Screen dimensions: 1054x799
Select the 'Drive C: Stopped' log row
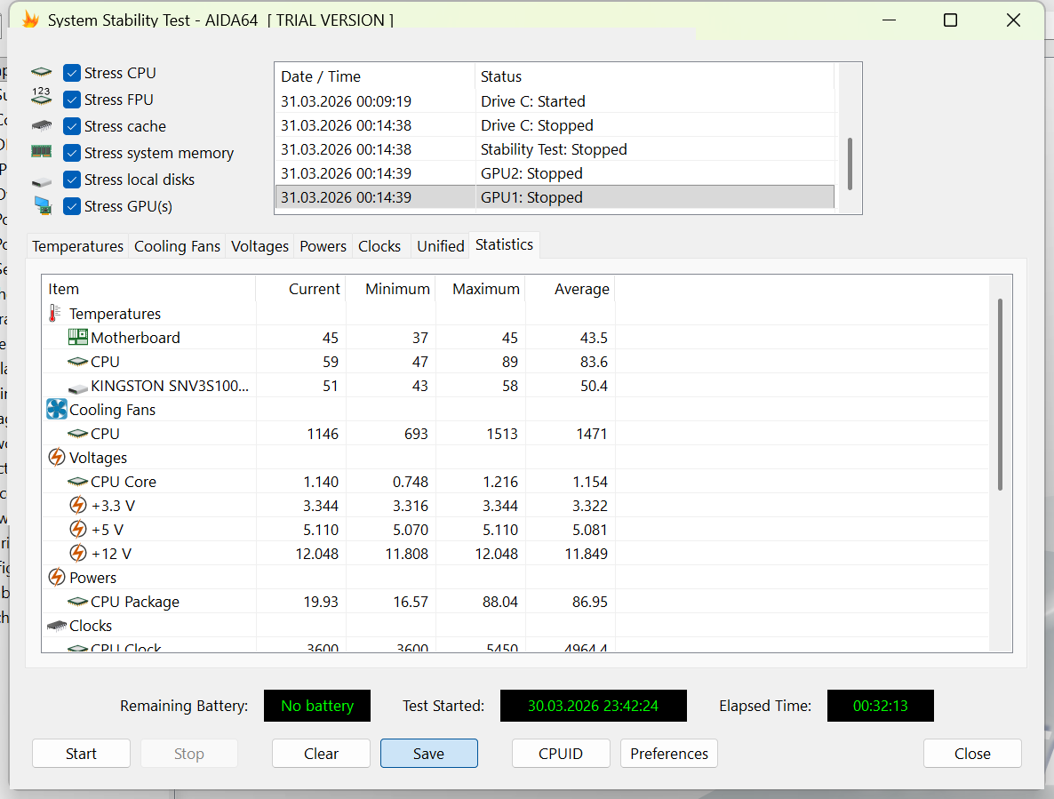click(555, 125)
